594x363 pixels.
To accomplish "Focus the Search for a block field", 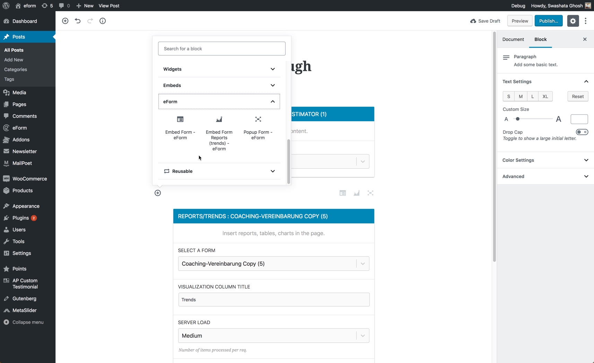I will point(222,48).
